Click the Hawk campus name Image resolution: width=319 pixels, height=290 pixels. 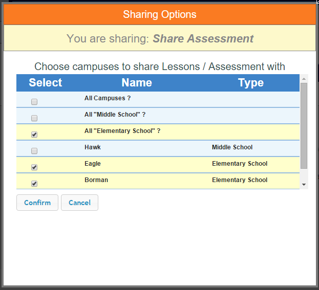[93, 147]
